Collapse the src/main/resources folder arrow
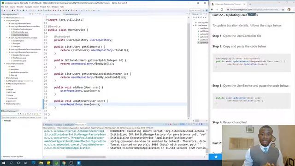This screenshot has width=295, height=166. pos(4,64)
